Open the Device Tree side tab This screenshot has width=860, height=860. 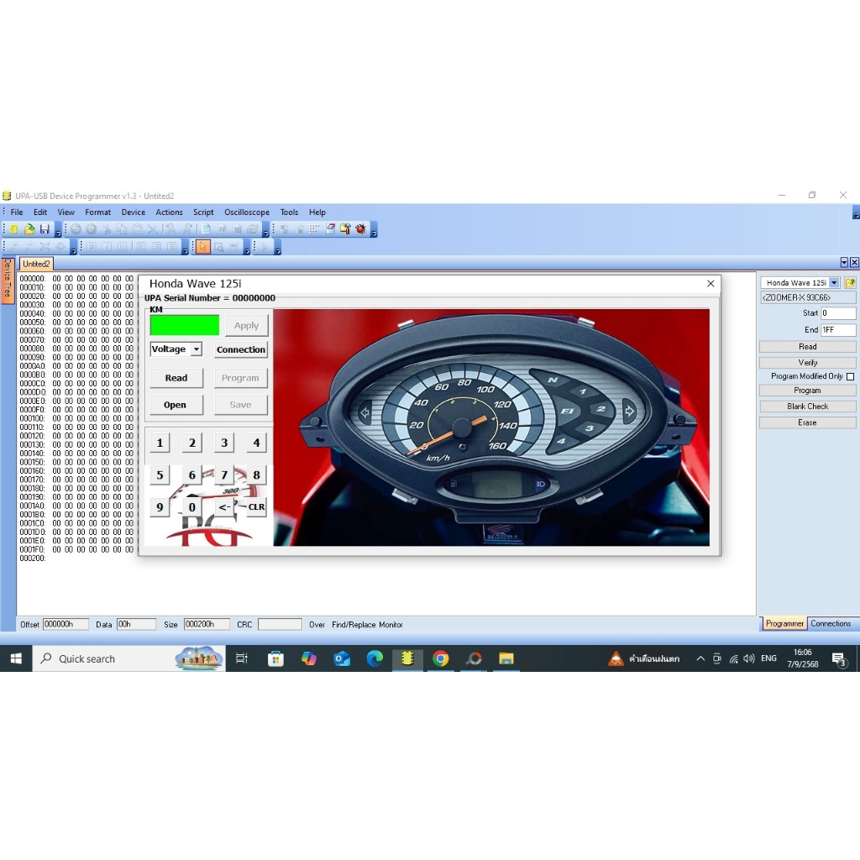click(x=7, y=279)
